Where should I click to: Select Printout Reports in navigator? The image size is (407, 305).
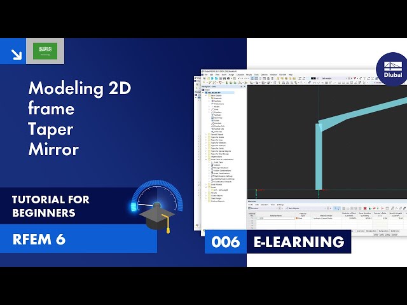pyautogui.click(x=217, y=201)
